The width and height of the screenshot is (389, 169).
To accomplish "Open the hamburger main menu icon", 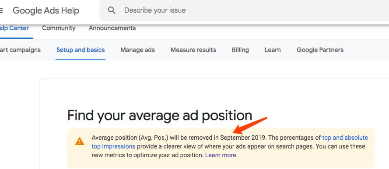I will pos(1,10).
